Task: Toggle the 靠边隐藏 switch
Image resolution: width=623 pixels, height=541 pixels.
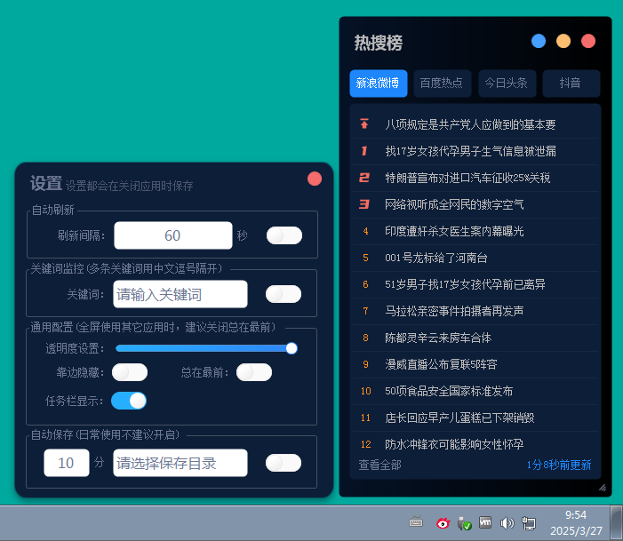Action: pyautogui.click(x=129, y=372)
